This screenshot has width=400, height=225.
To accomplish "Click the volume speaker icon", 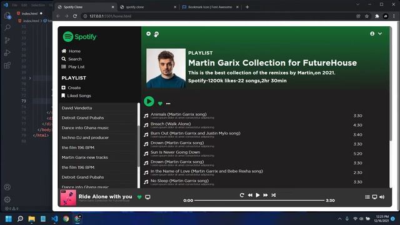I will [382, 197].
